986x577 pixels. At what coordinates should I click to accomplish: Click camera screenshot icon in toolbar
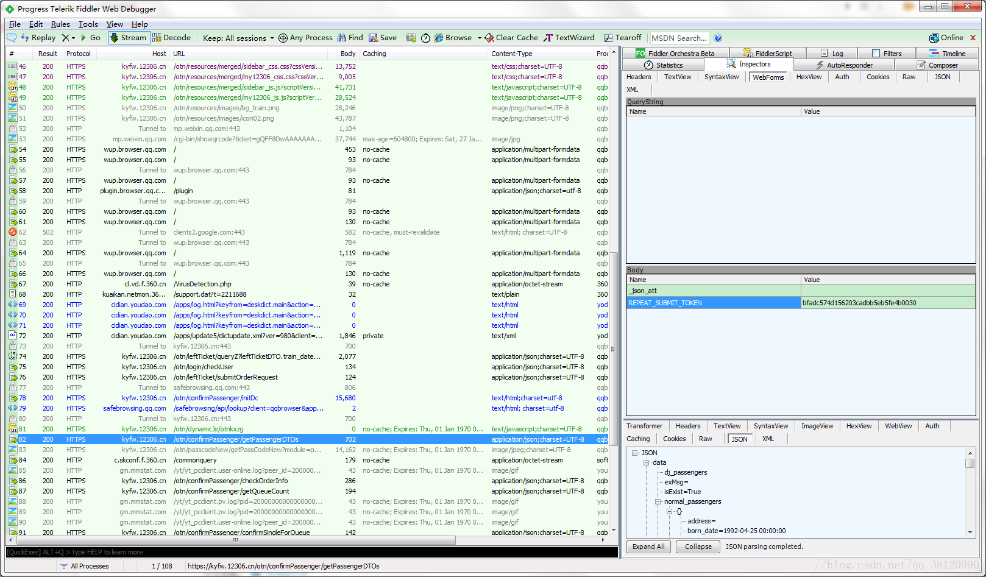tap(411, 38)
